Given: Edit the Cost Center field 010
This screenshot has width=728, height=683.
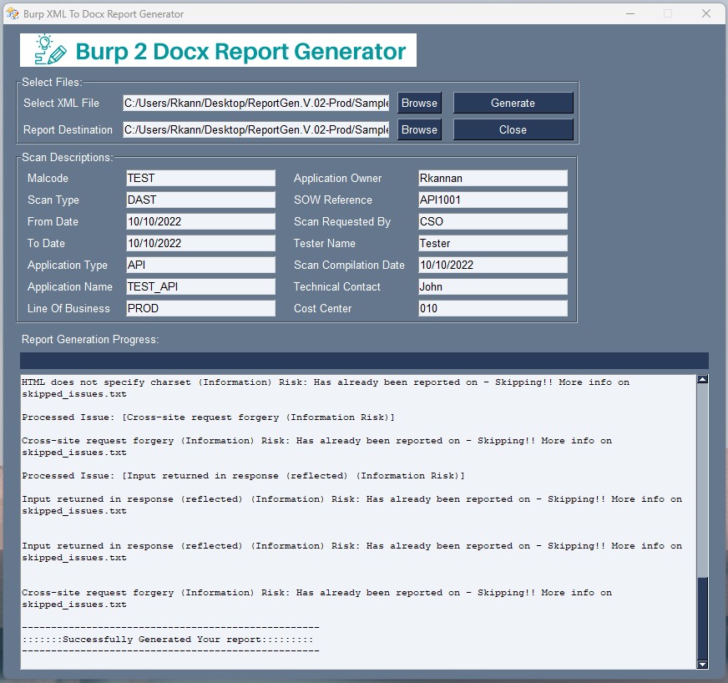Looking at the screenshot, I should click(493, 308).
